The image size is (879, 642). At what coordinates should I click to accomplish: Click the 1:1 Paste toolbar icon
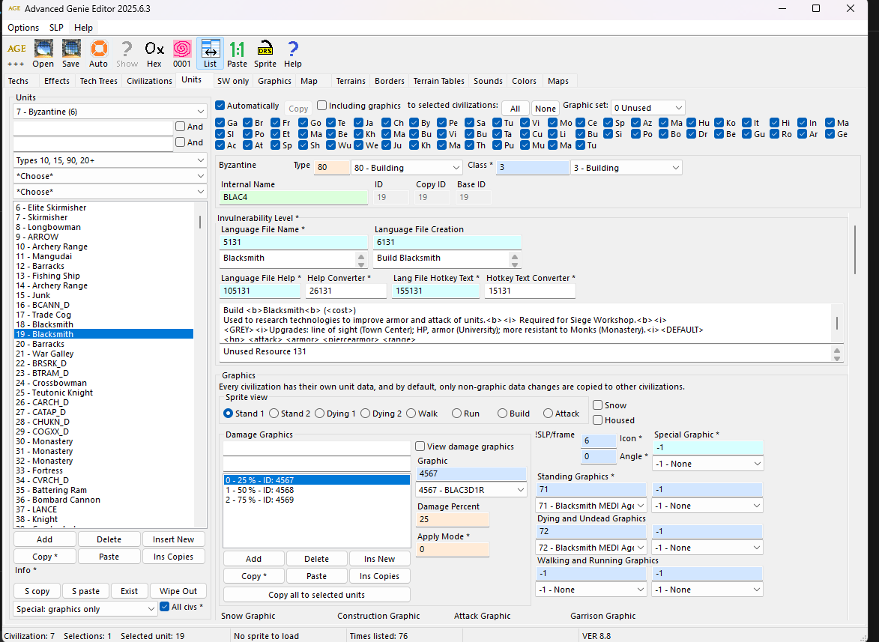238,49
